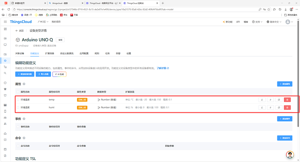Delete the humi property with red trash button
Screen dimensions: 300x162
(287, 108)
